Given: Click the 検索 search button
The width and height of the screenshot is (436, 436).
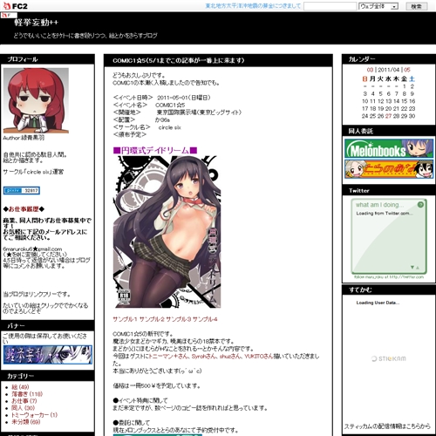Looking at the screenshot, I should click(x=416, y=6).
